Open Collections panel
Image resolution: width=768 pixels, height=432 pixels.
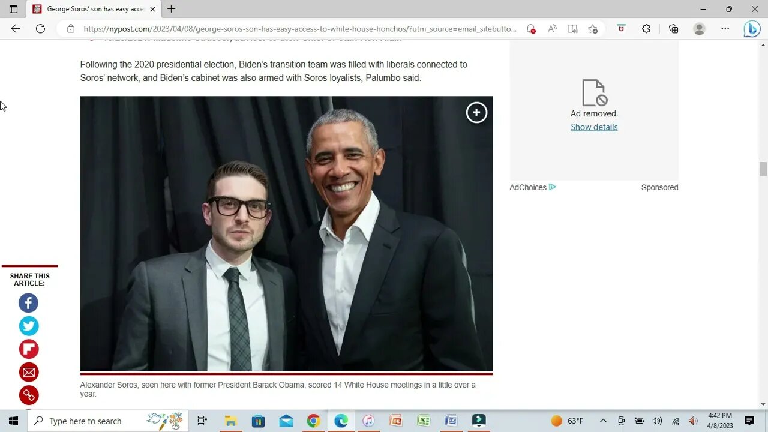point(673,28)
